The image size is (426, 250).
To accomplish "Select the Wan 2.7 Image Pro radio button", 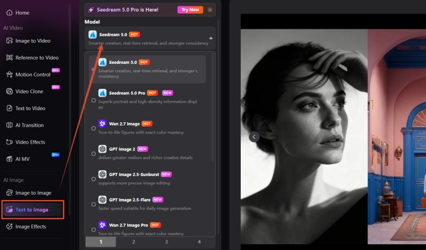I will click(x=94, y=229).
